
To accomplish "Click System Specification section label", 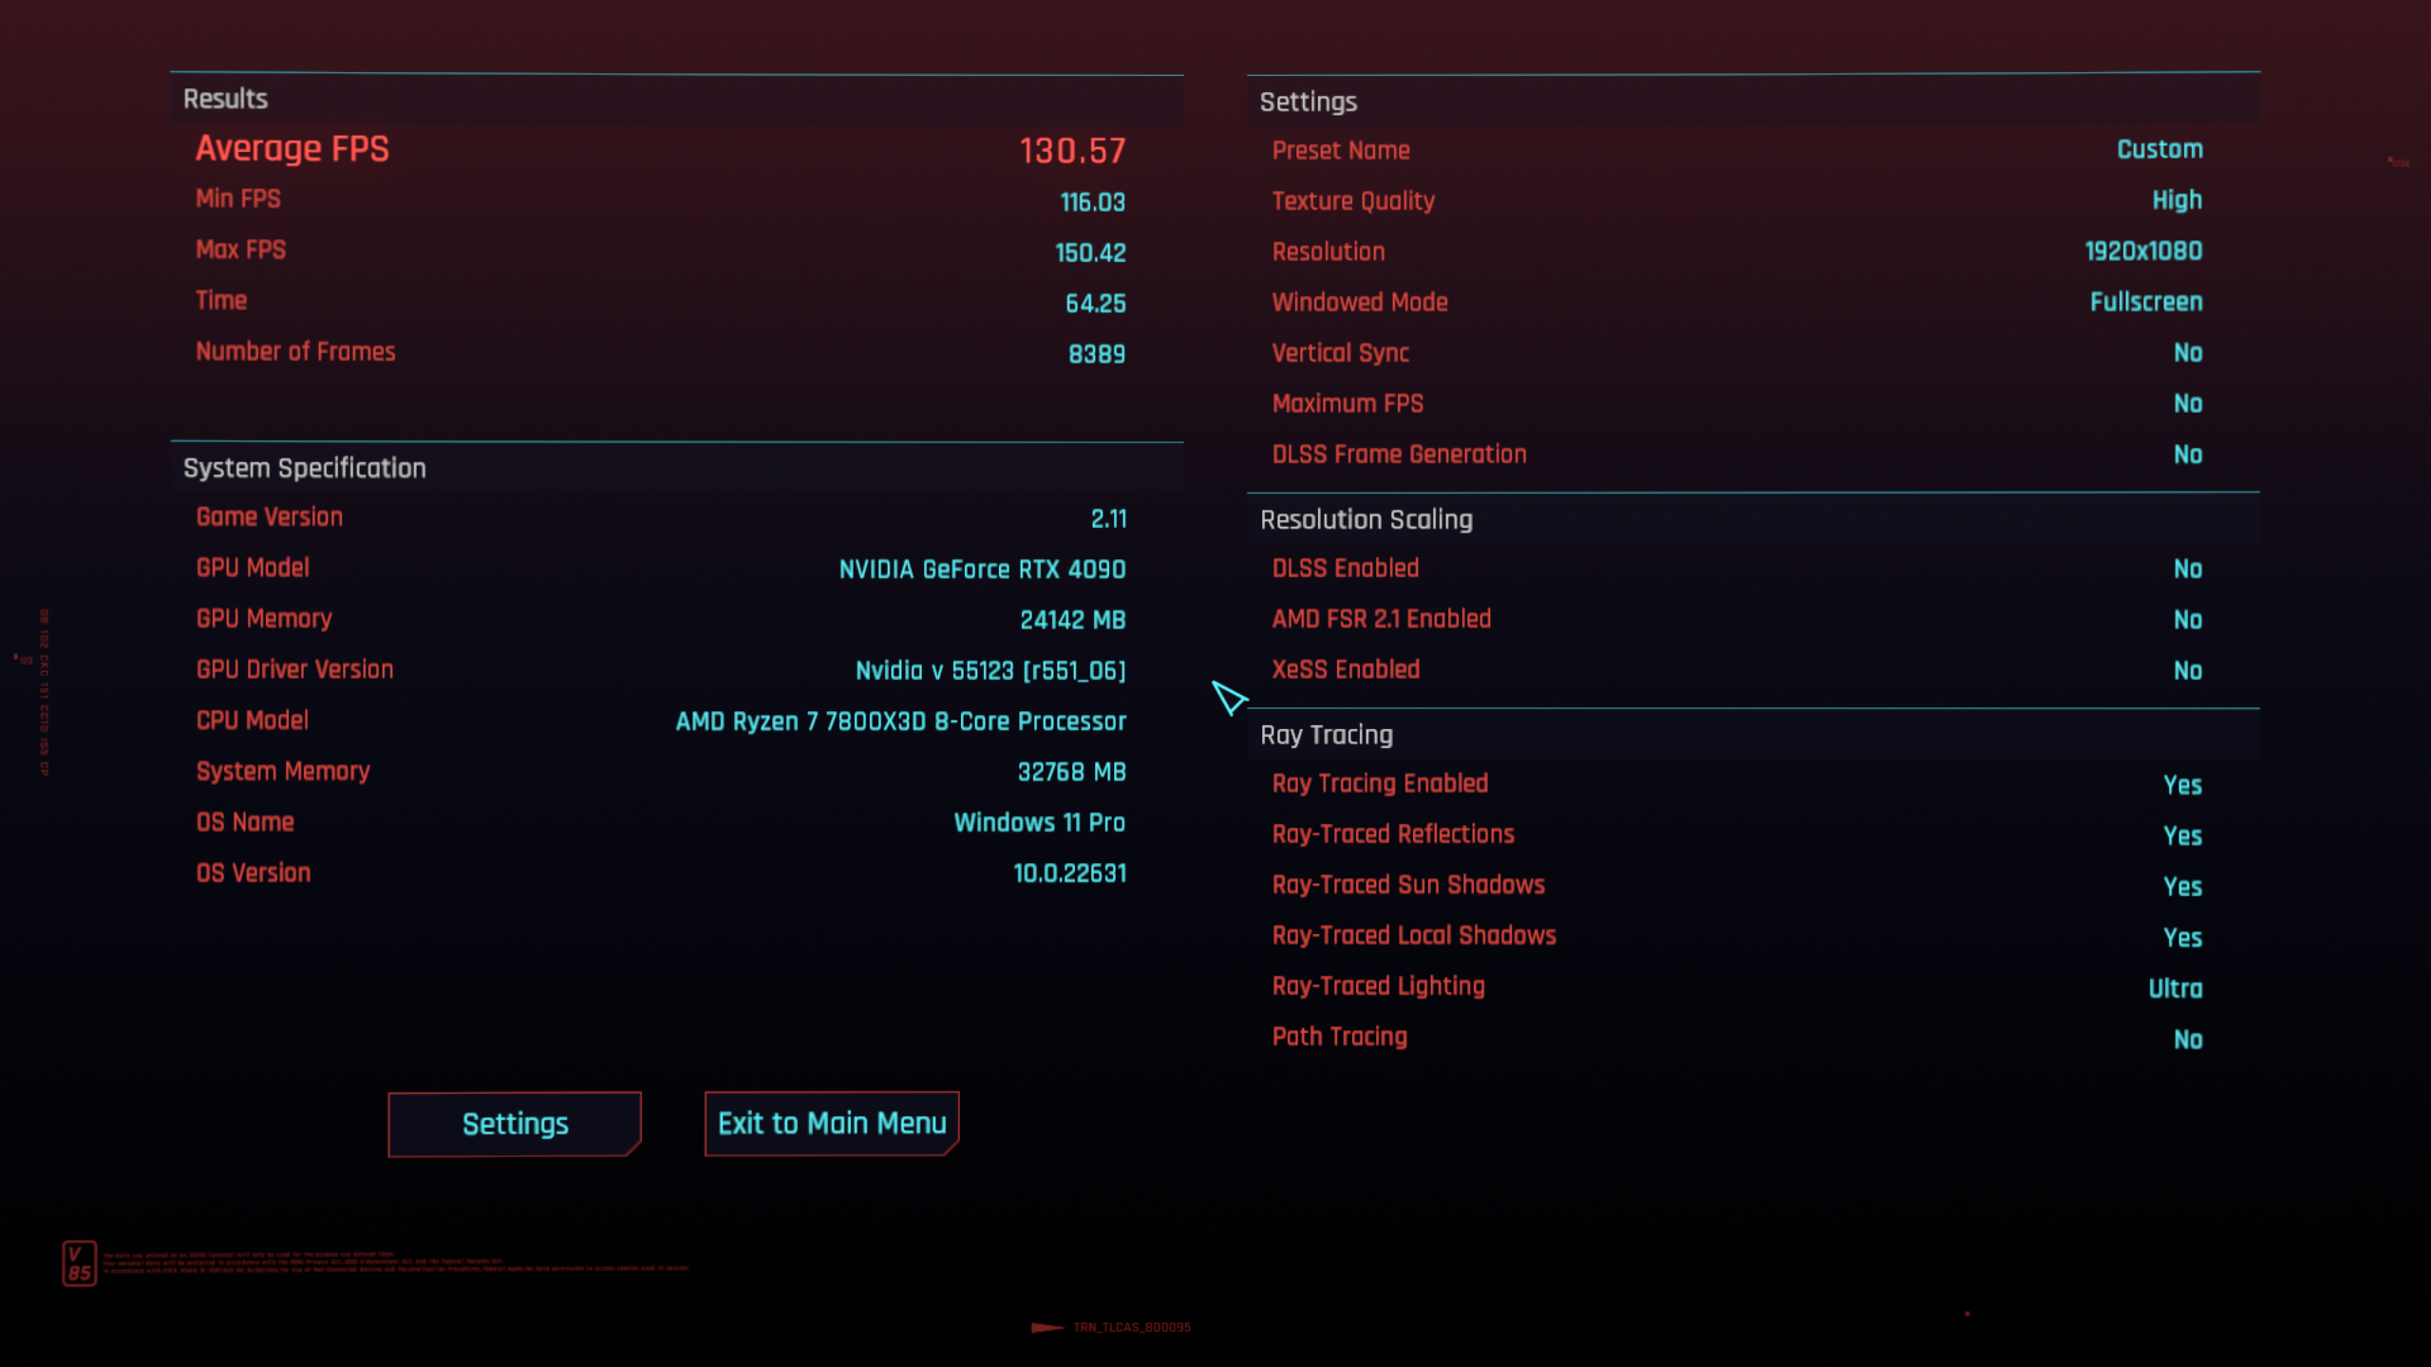I will [x=304, y=467].
